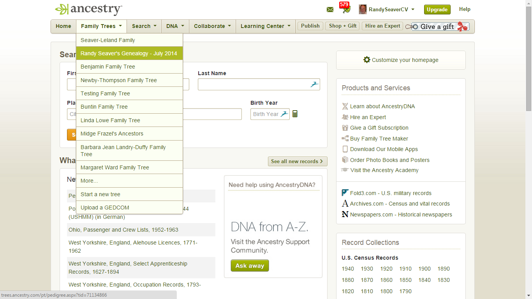This screenshot has width=532, height=299.
Task: Open the birth year calculator icon
Action: click(295, 113)
